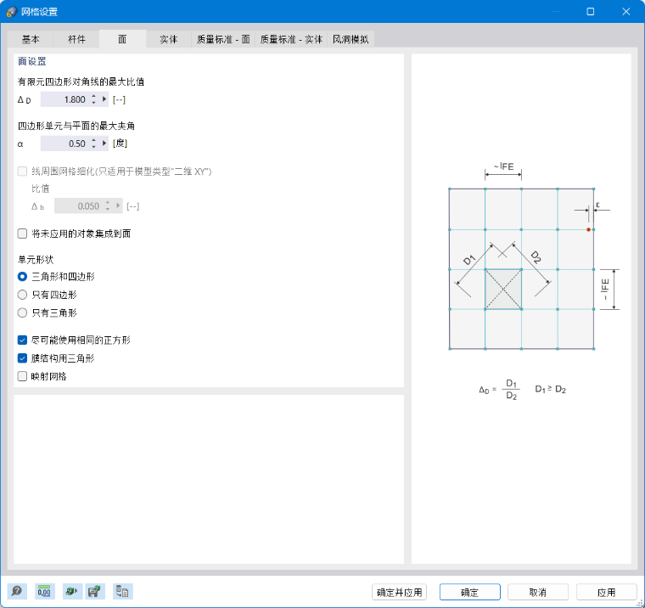
Task: Close the 网格设置 dialog
Action: tap(626, 12)
